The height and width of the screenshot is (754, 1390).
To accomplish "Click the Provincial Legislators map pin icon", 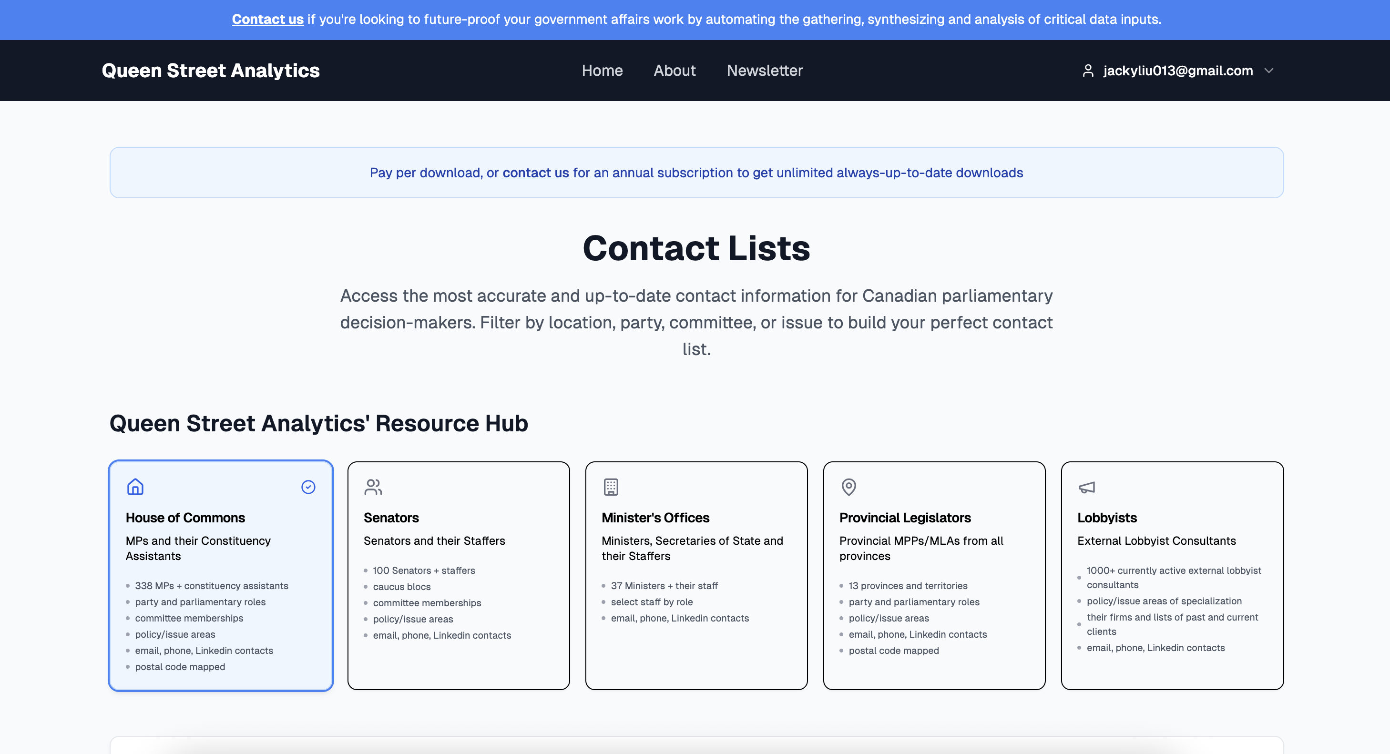I will click(x=848, y=487).
